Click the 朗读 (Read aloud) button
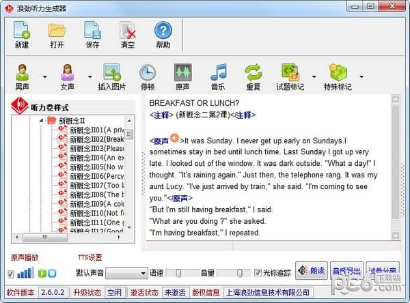The width and height of the screenshot is (410, 303). (312, 271)
